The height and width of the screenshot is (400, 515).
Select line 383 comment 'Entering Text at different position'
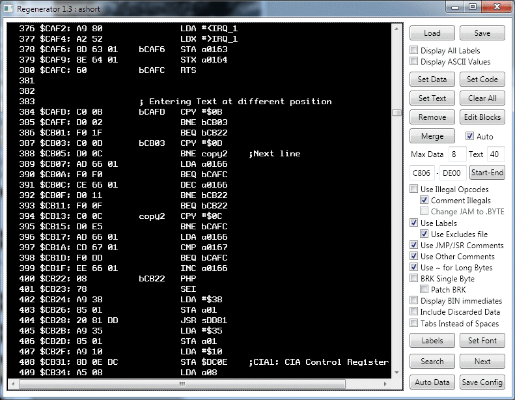[x=235, y=102]
